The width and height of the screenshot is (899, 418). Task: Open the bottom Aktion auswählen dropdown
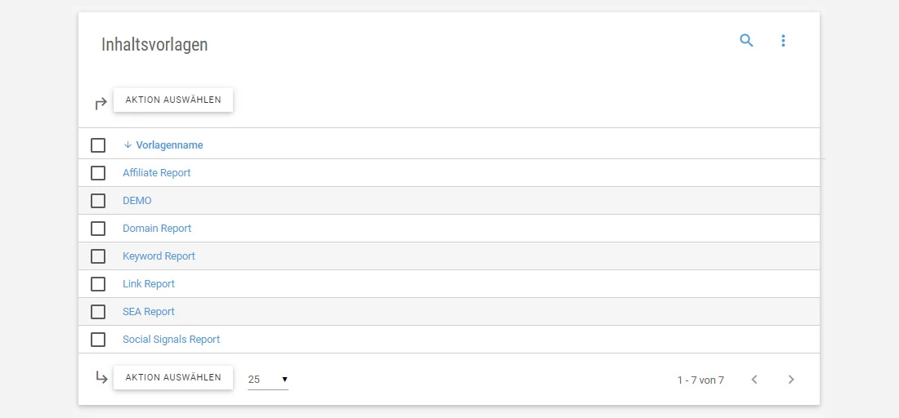coord(173,377)
